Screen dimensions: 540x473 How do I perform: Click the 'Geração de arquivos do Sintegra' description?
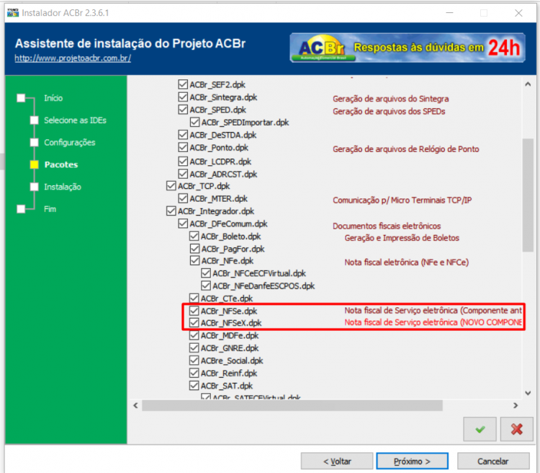pyautogui.click(x=390, y=99)
